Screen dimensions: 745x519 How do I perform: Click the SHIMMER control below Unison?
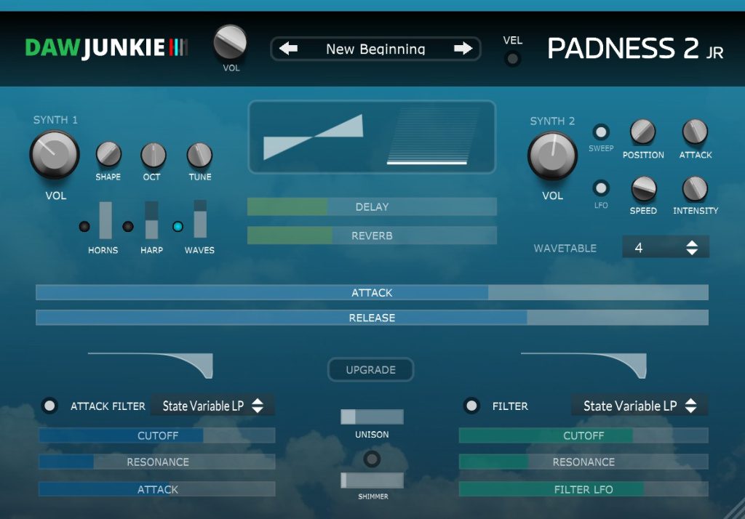[372, 481]
